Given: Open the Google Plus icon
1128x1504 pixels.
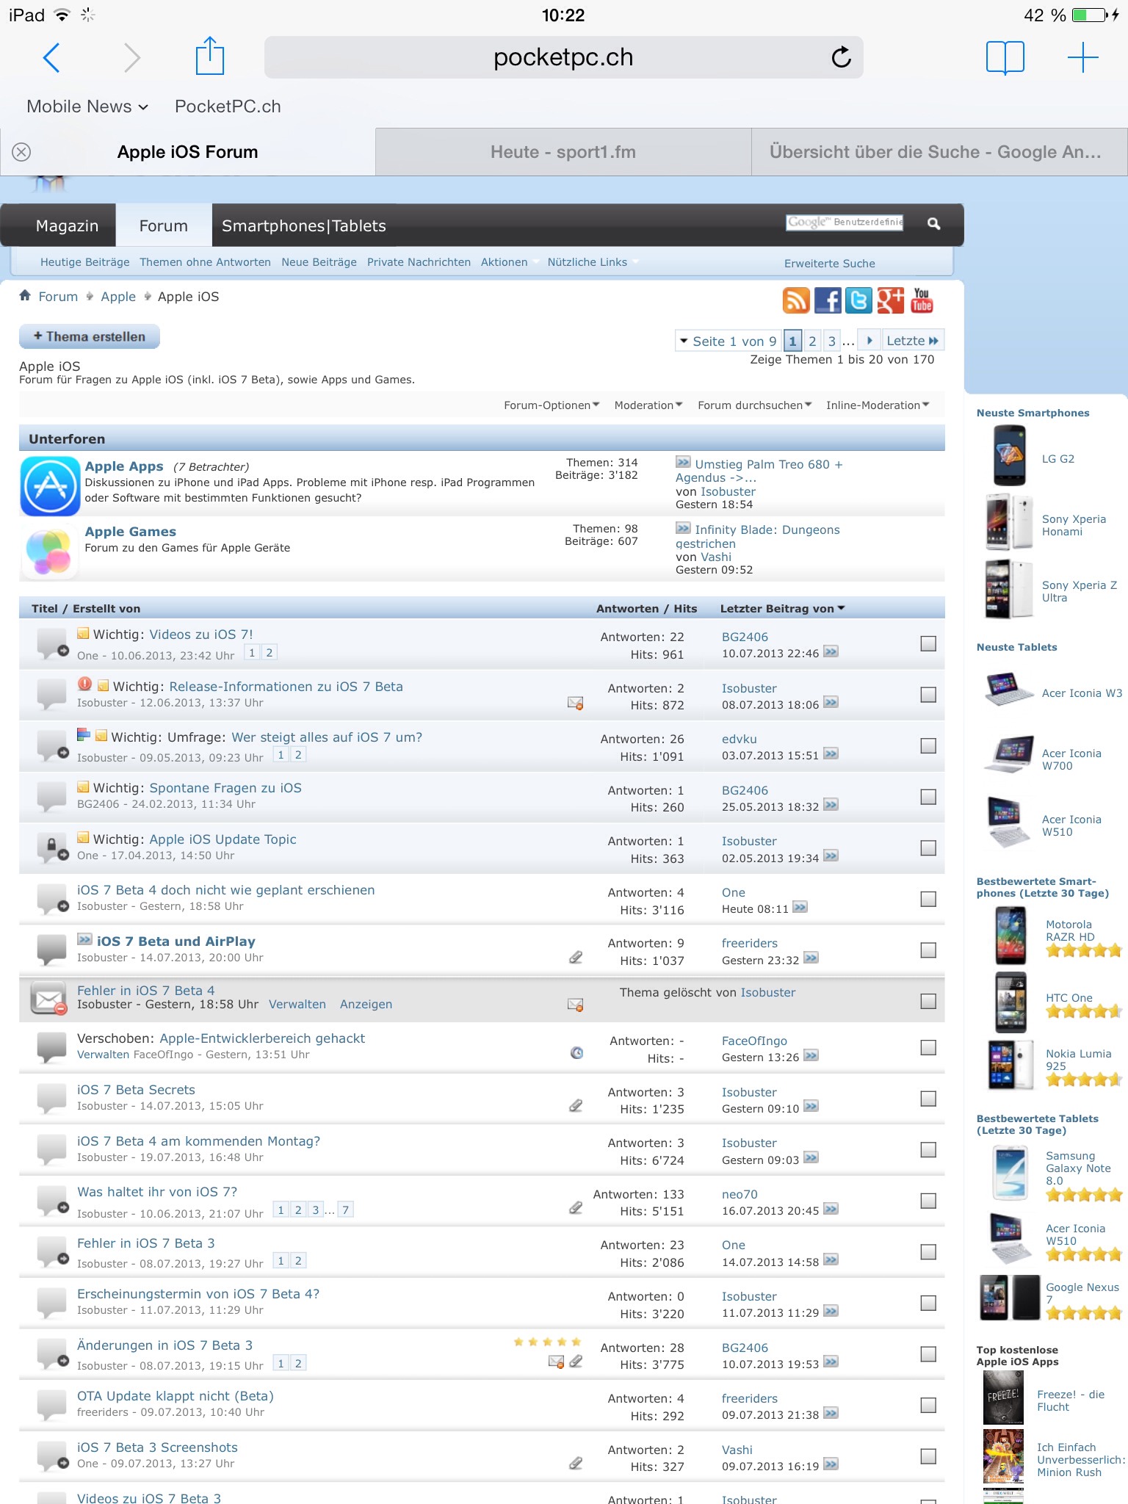Looking at the screenshot, I should 890,300.
